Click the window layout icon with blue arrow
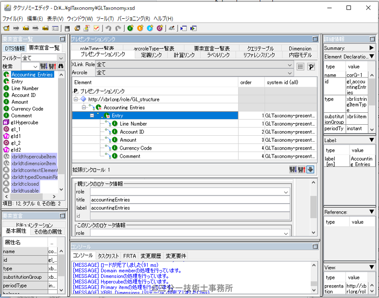 click(x=183, y=28)
